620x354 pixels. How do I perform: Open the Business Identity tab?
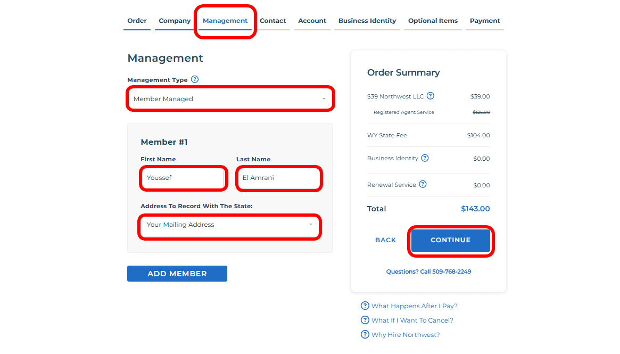click(x=367, y=21)
